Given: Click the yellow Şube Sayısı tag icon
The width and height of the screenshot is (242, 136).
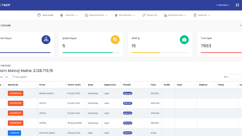Looking at the screenshot, I should pyautogui.click(x=115, y=40).
